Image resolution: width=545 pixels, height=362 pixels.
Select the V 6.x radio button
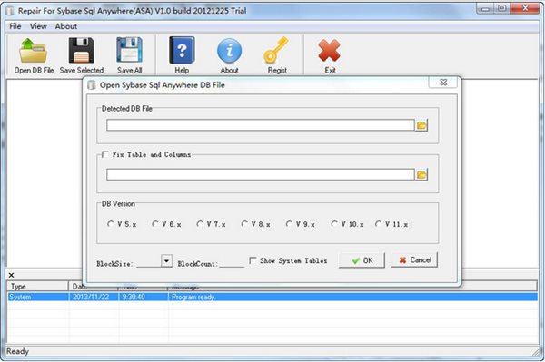pyautogui.click(x=155, y=224)
